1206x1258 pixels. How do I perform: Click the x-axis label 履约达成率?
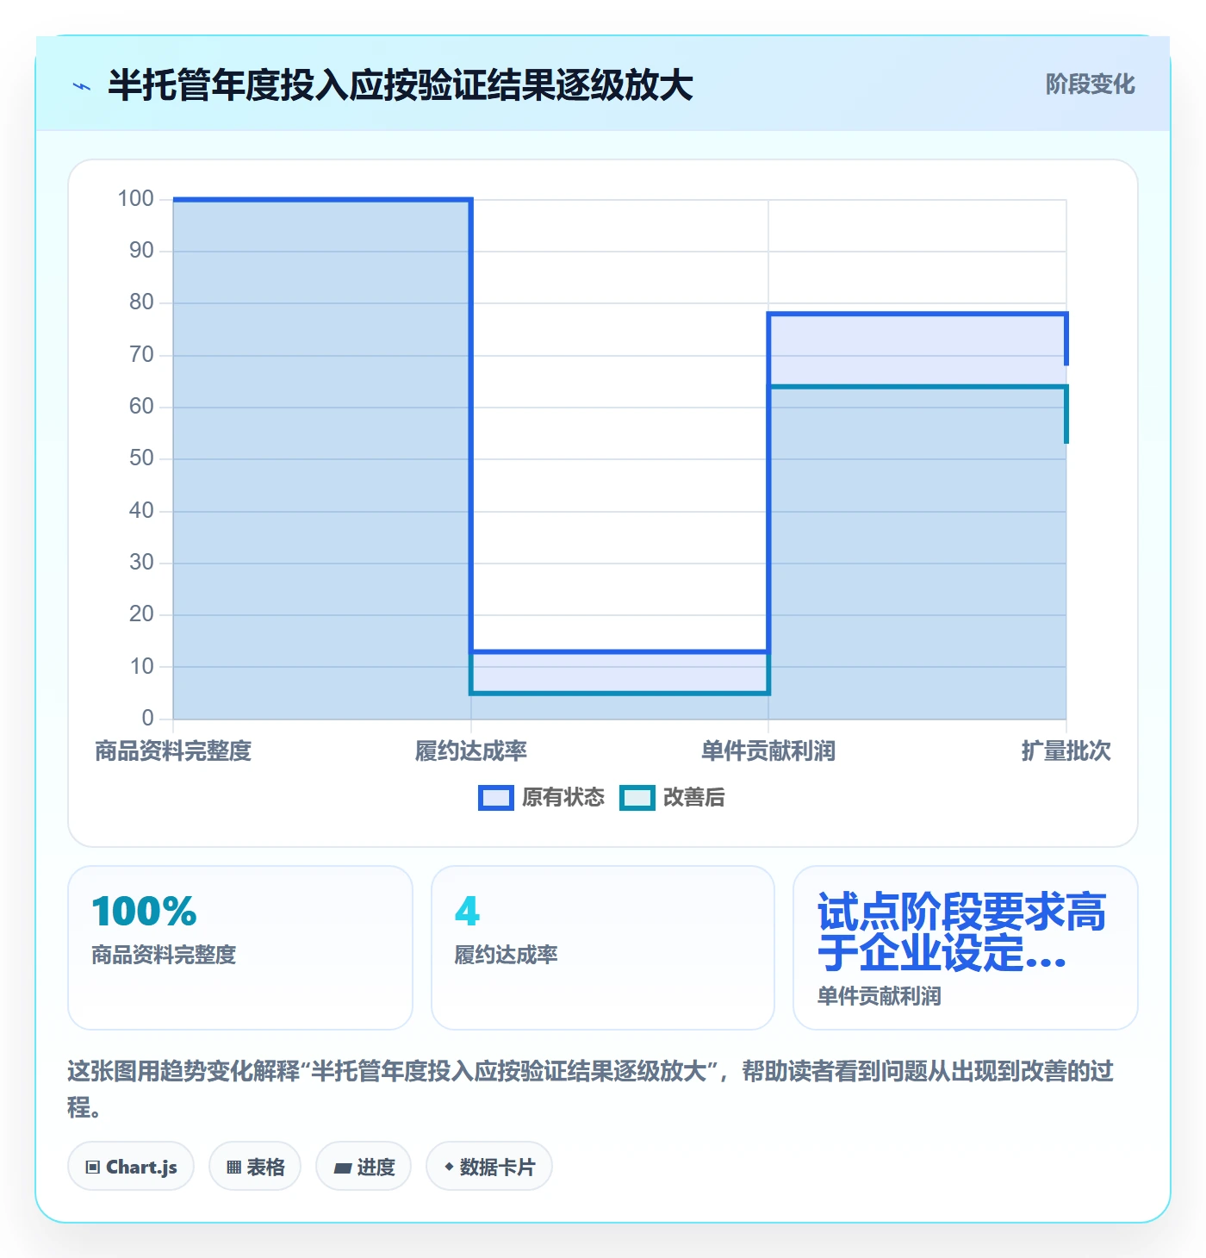[x=471, y=751]
